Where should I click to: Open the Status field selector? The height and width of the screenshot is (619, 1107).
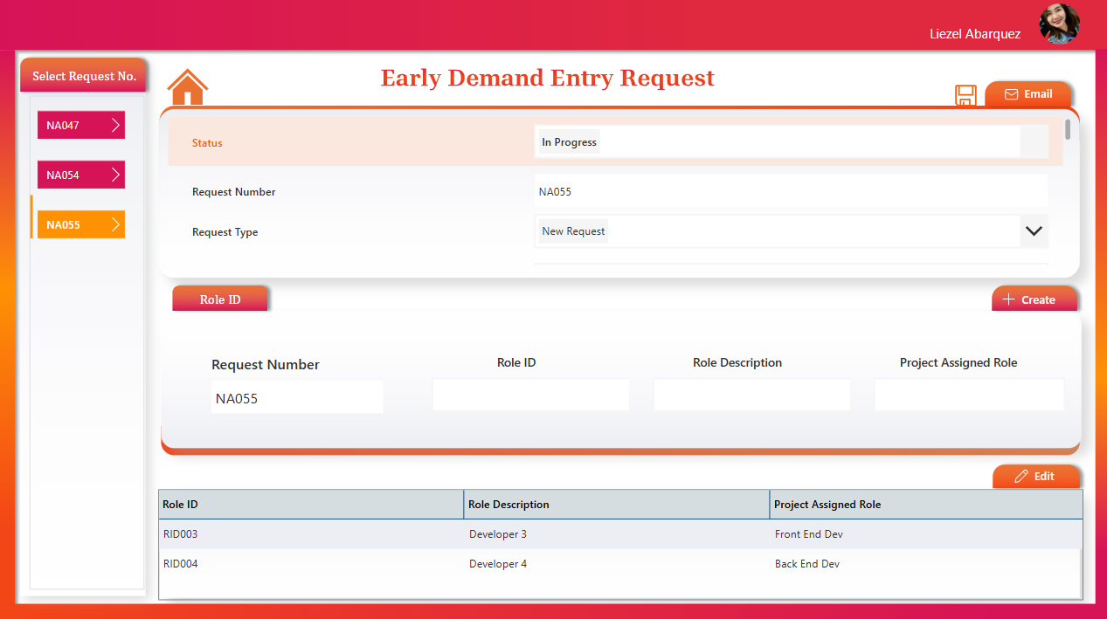[x=777, y=142]
